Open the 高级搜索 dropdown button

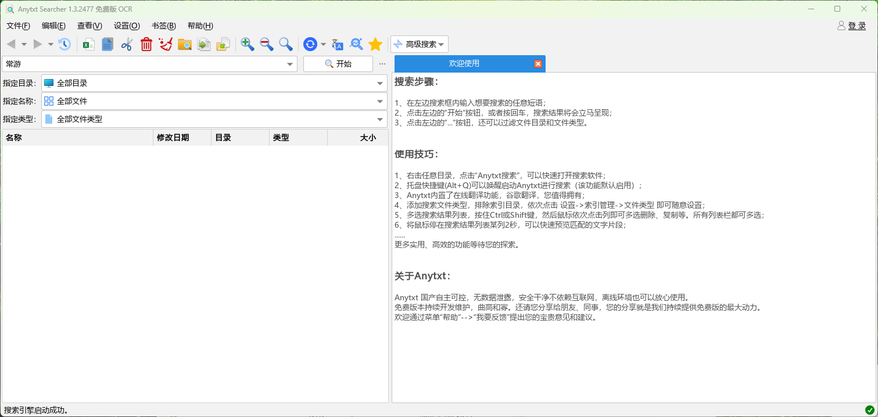420,44
